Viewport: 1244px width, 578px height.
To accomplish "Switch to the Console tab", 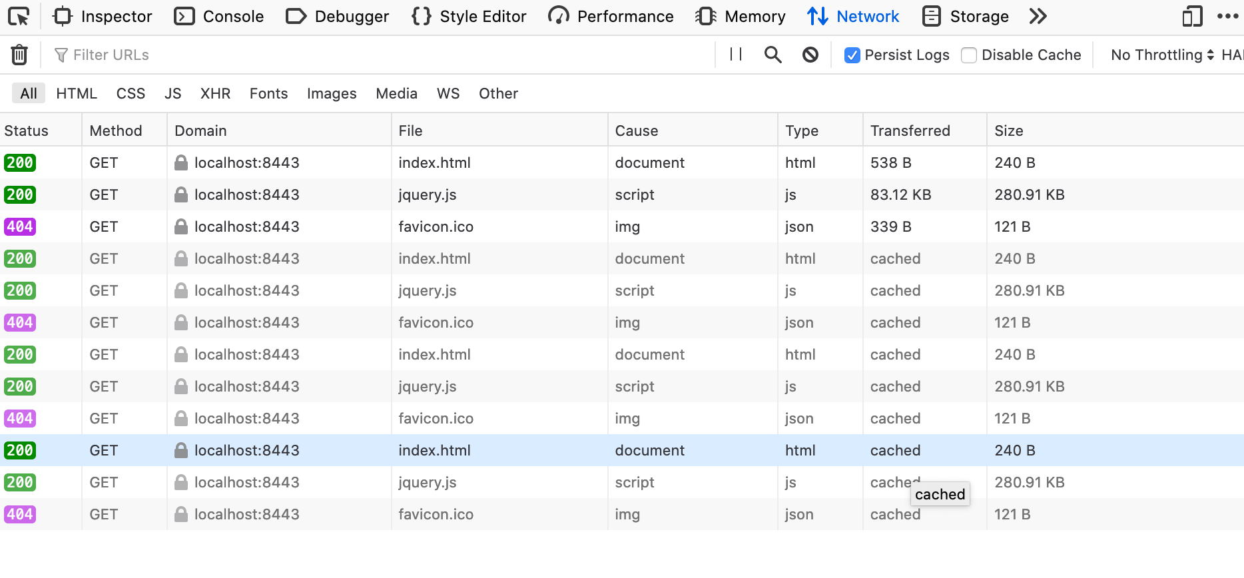I will 218,16.
